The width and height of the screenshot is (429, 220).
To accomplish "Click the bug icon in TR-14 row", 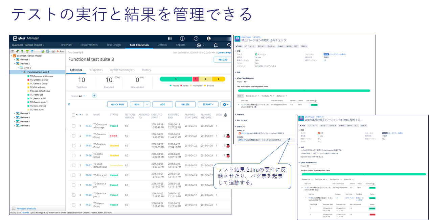I will coord(228,136).
